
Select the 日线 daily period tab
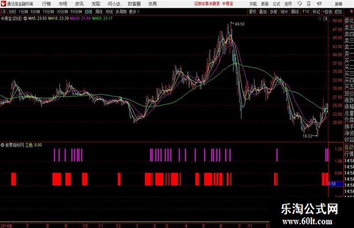coord(88,12)
